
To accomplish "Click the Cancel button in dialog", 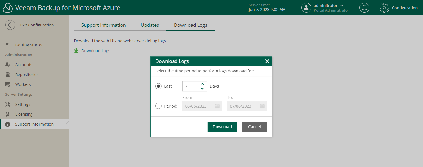I will [x=254, y=127].
